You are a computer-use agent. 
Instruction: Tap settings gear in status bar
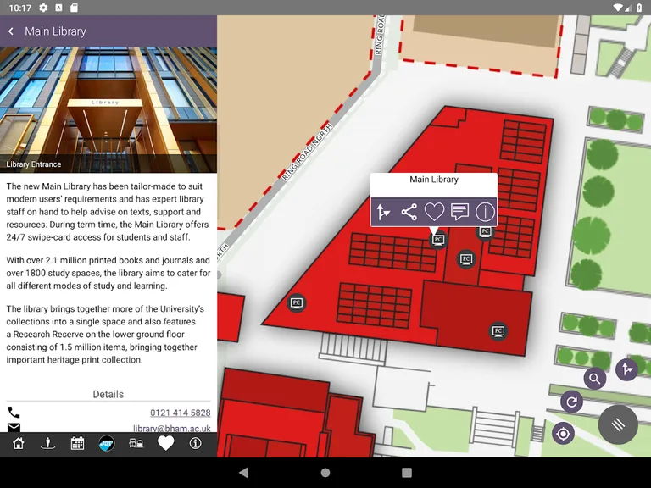pos(43,8)
